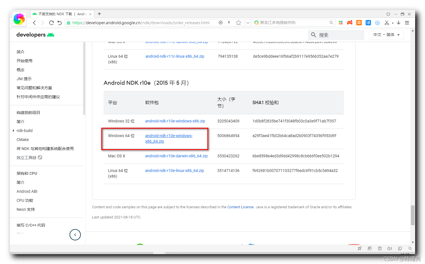Screen dimensions: 425x264
Task: Click the status bar magnifier zoom icon
Action: [410, 249]
